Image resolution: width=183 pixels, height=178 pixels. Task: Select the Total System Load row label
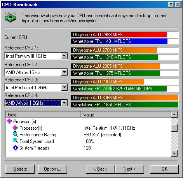37,141
